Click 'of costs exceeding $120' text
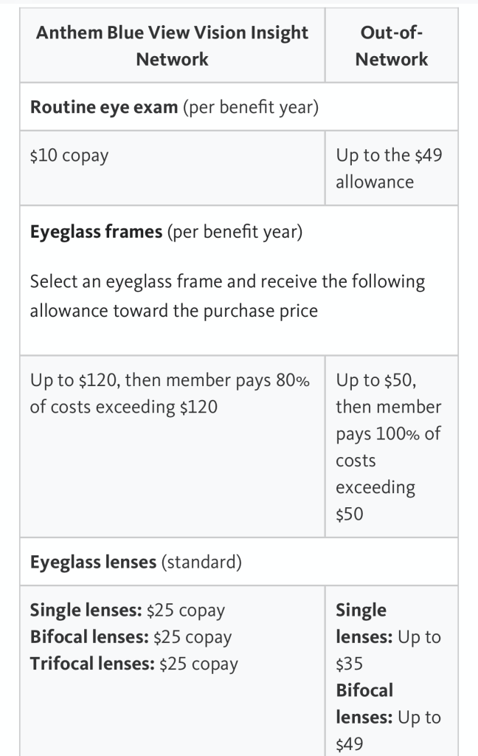The height and width of the screenshot is (756, 478). 123,407
